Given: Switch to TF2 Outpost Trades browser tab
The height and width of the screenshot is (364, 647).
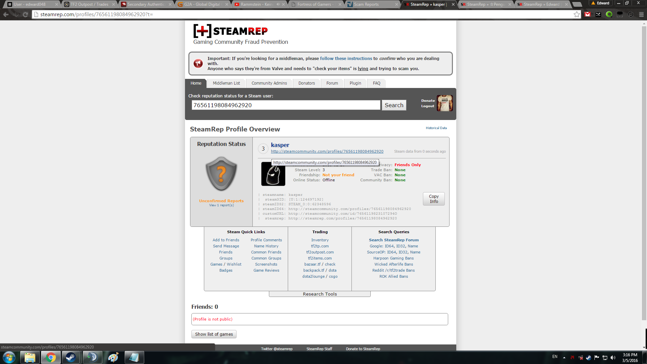Looking at the screenshot, I should [89, 4].
